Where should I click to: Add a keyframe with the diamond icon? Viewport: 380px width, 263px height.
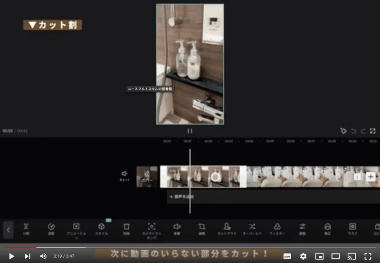click(x=343, y=131)
